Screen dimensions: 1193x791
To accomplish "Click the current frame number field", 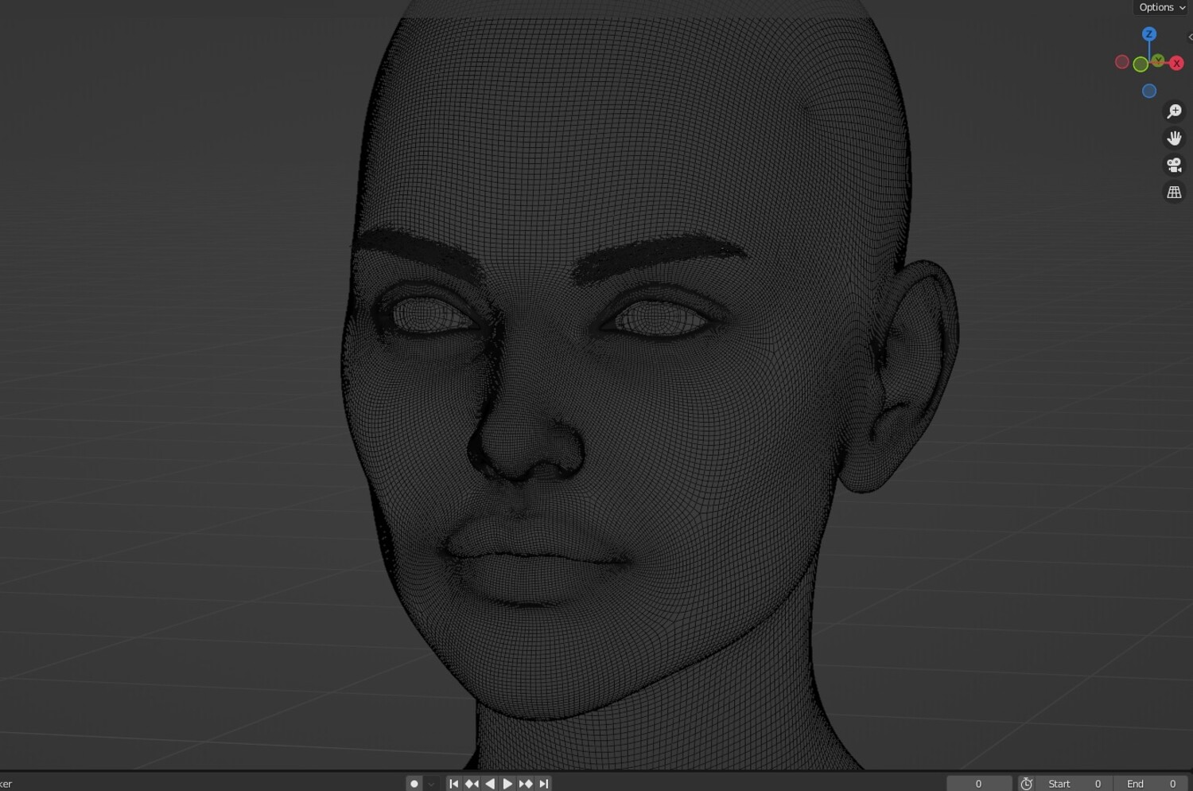I will click(979, 784).
